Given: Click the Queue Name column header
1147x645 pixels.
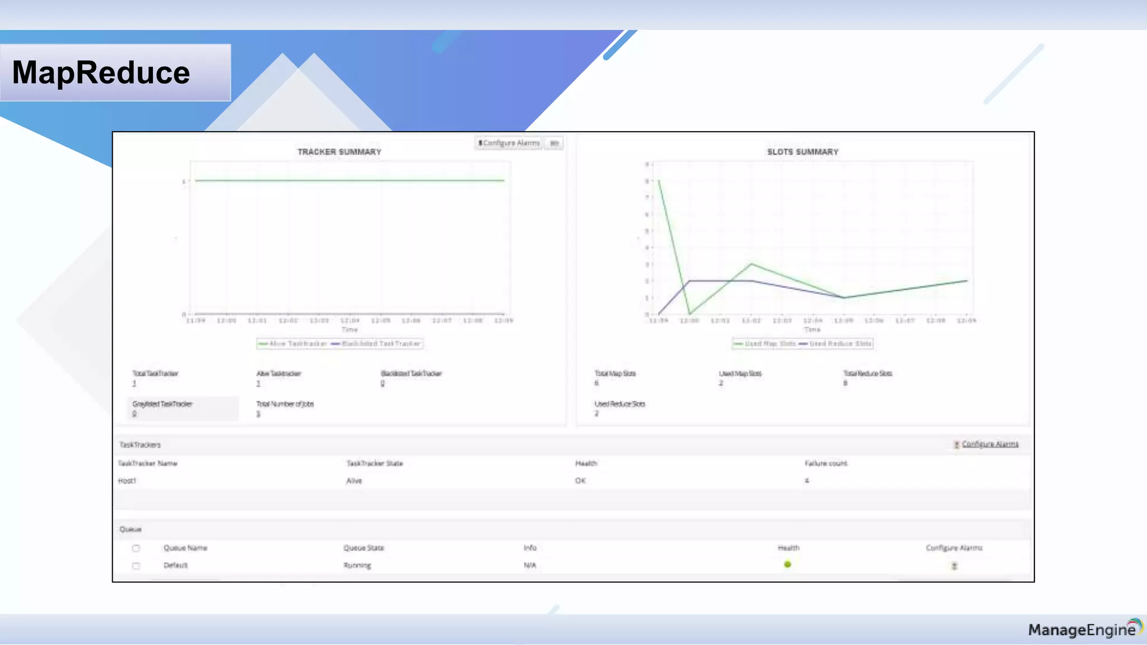Looking at the screenshot, I should click(x=185, y=548).
